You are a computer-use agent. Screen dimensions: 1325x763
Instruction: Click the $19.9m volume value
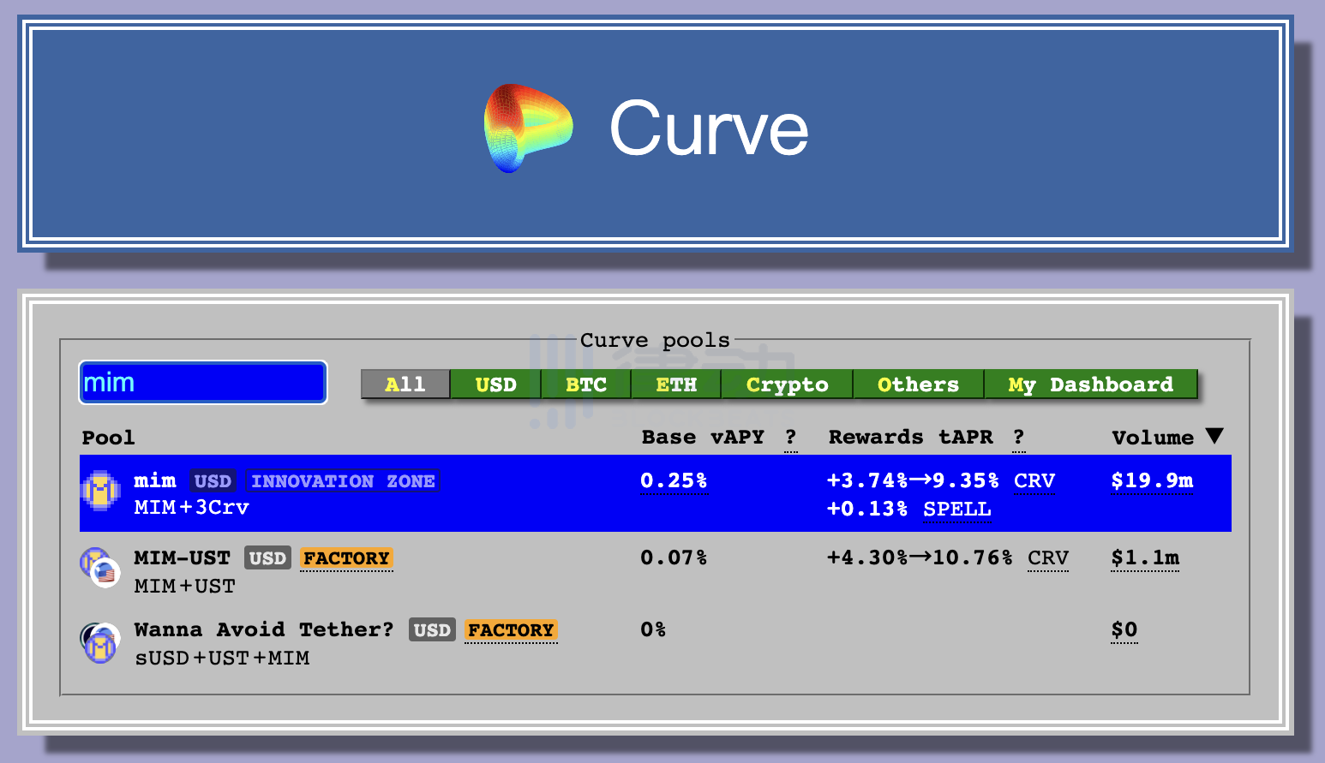tap(1152, 481)
